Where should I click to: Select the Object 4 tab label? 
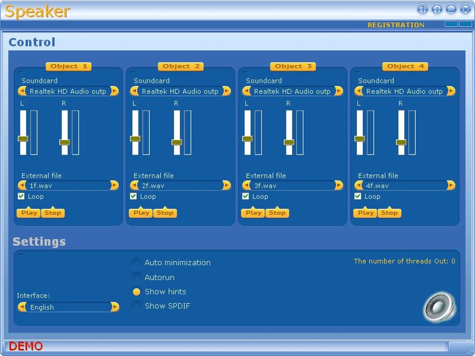tap(405, 66)
